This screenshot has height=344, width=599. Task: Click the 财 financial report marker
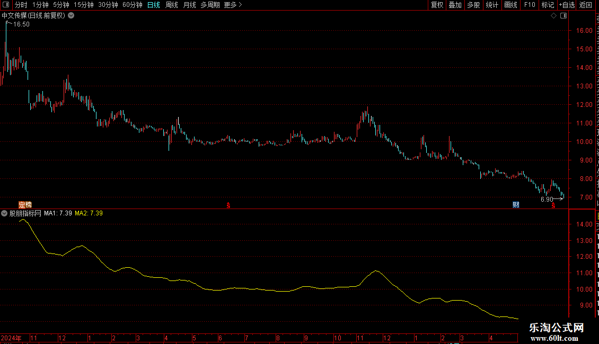(516, 205)
